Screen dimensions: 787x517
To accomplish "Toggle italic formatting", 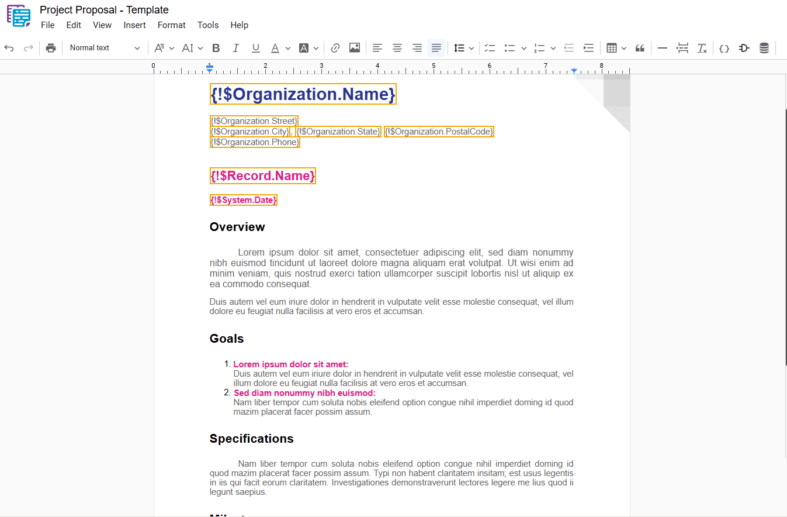I will click(236, 48).
